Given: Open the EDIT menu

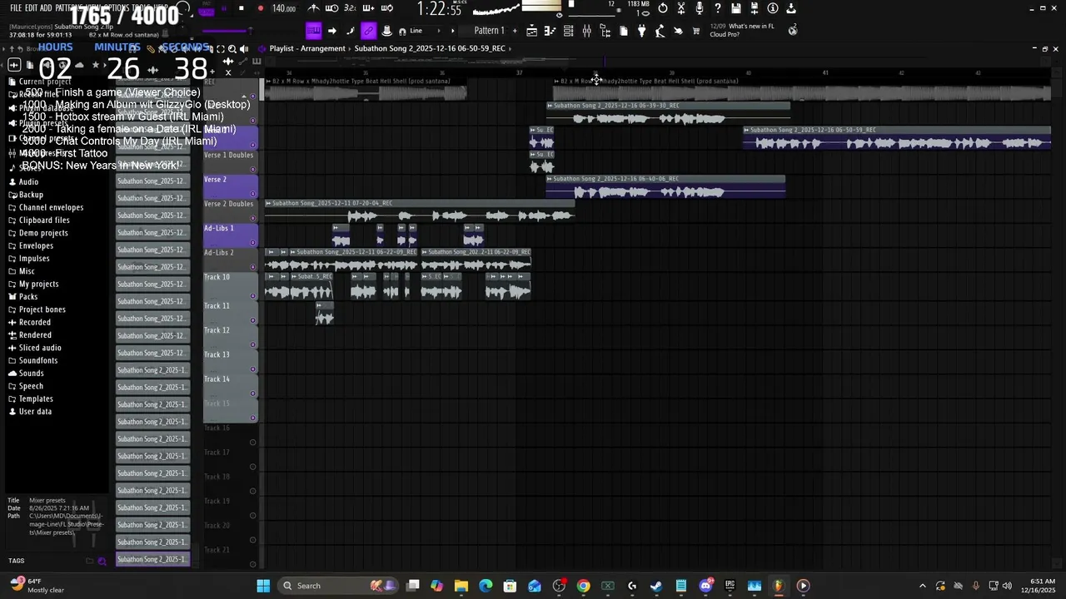Looking at the screenshot, I should (31, 8).
